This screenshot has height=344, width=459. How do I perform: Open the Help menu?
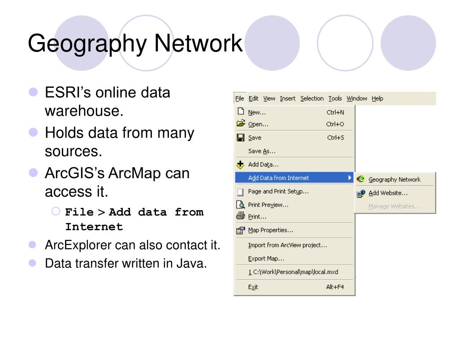click(377, 99)
